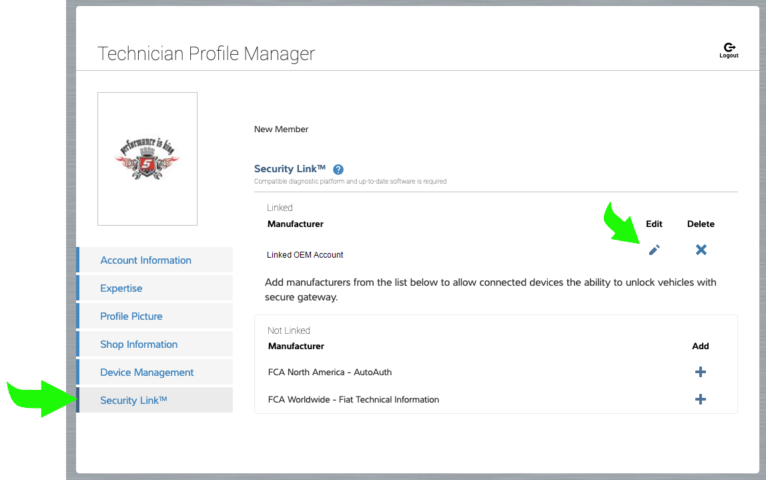This screenshot has width=766, height=480.
Task: Click the Edit pencil for Linked OEM Account
Action: click(654, 250)
